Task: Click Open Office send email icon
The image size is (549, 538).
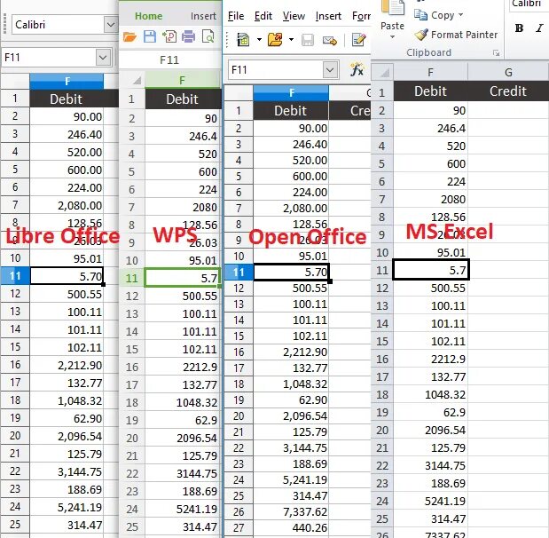Action: (330, 40)
